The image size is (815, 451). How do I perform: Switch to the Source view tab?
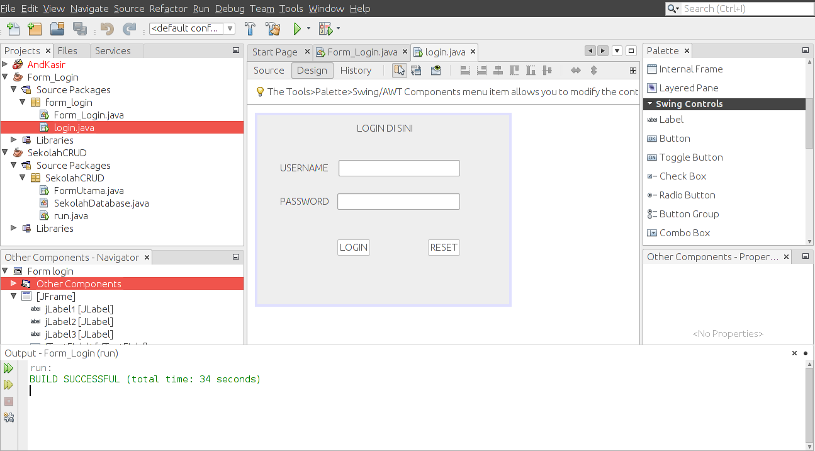click(x=269, y=70)
